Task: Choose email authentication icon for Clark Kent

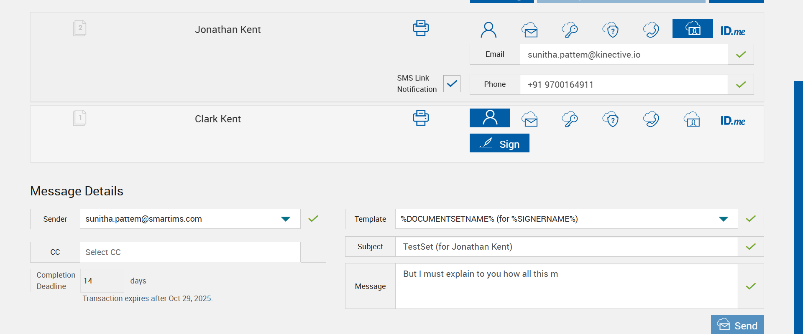Action: pos(529,119)
